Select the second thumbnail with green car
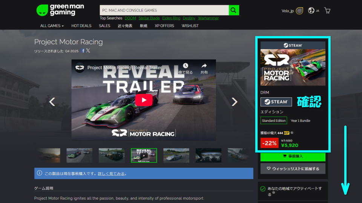The image size is (362, 203). pyautogui.click(x=80, y=155)
